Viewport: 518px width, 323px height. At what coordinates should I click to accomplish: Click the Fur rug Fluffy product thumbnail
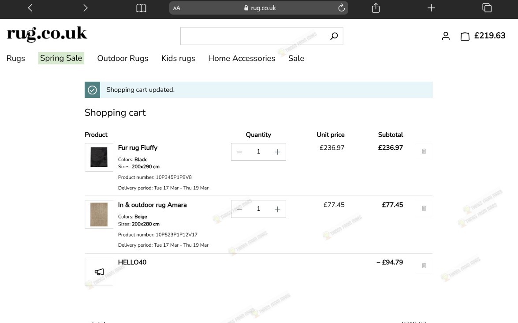point(99,157)
